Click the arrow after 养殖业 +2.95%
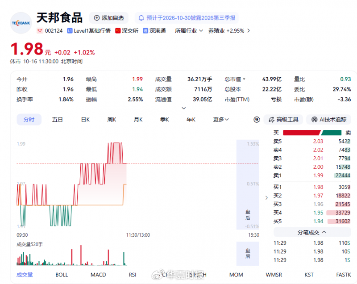Viewport: 357px width, 284px height. coord(249,31)
